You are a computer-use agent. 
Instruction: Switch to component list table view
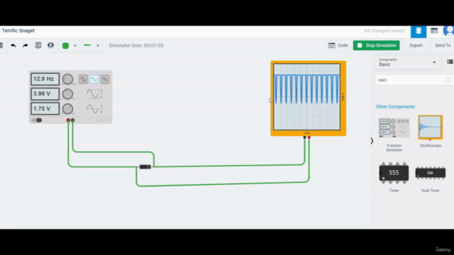[x=434, y=31]
